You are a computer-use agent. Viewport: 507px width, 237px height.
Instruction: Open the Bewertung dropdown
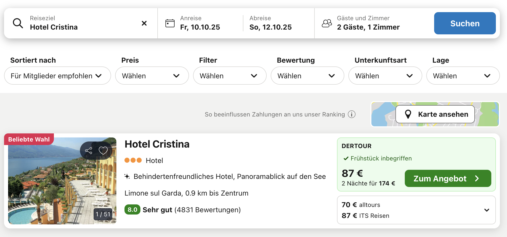point(307,76)
